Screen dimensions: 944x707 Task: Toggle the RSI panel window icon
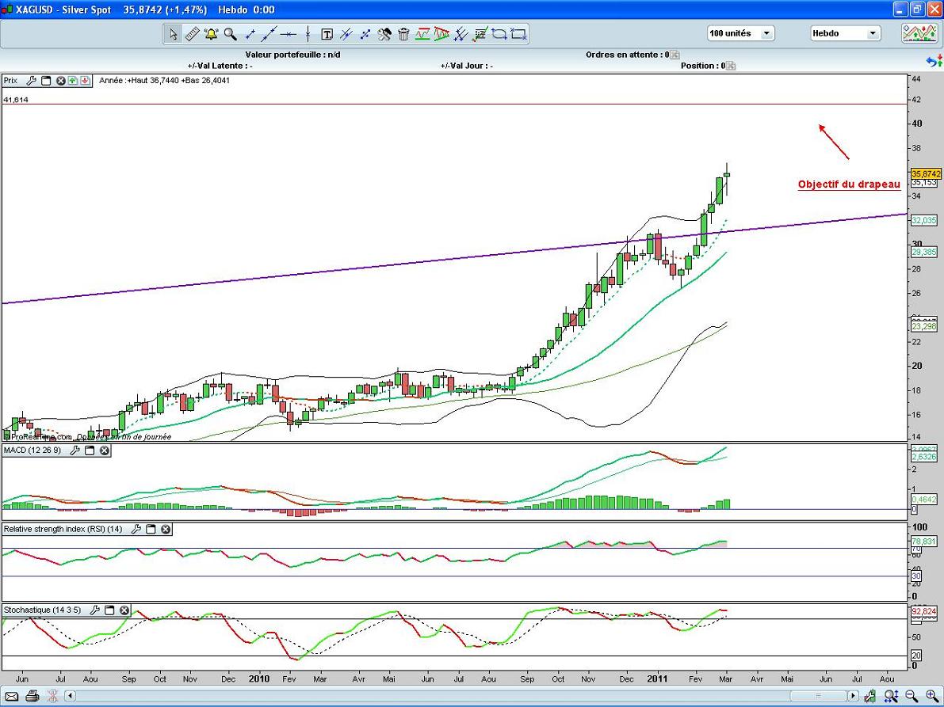pyautogui.click(x=151, y=529)
